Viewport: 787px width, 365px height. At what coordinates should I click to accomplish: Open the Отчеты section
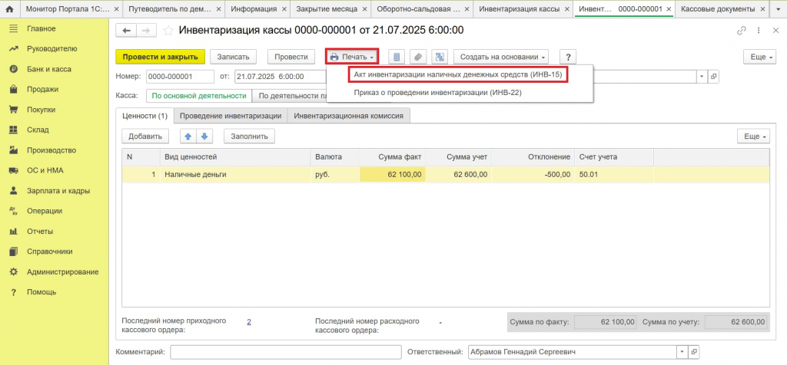[x=40, y=232]
